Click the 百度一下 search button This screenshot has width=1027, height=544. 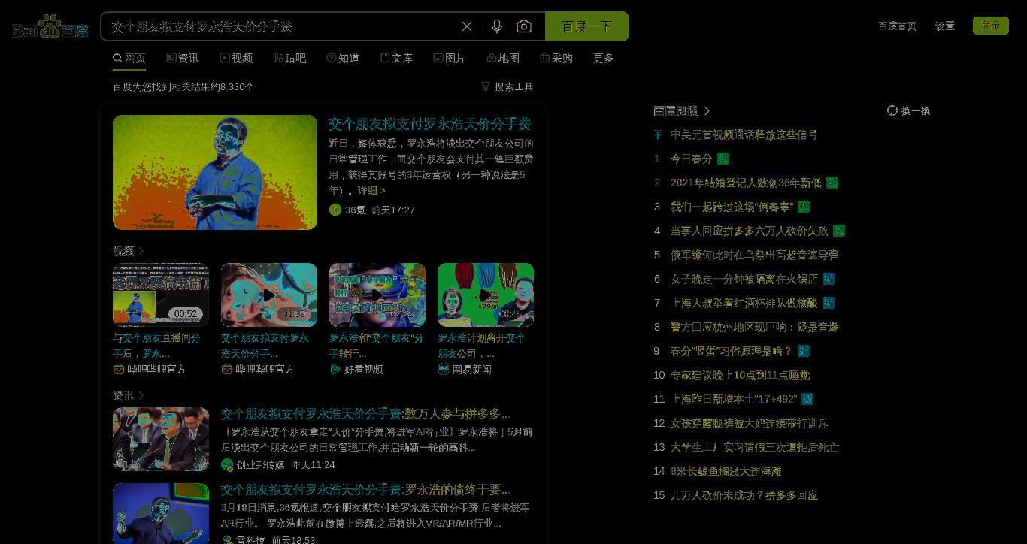(x=586, y=26)
